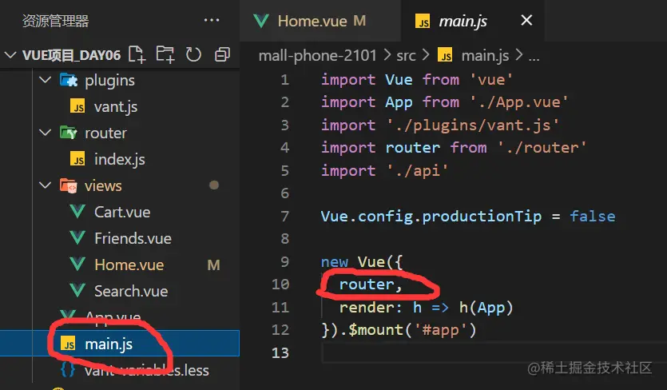667x390 pixels.
Task: Open Cart.vue from the views folder
Action: (122, 212)
